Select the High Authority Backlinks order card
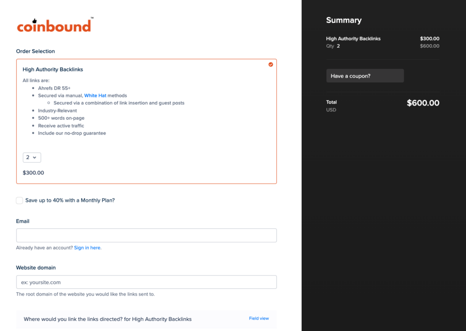This screenshot has width=466, height=331. pyautogui.click(x=147, y=121)
